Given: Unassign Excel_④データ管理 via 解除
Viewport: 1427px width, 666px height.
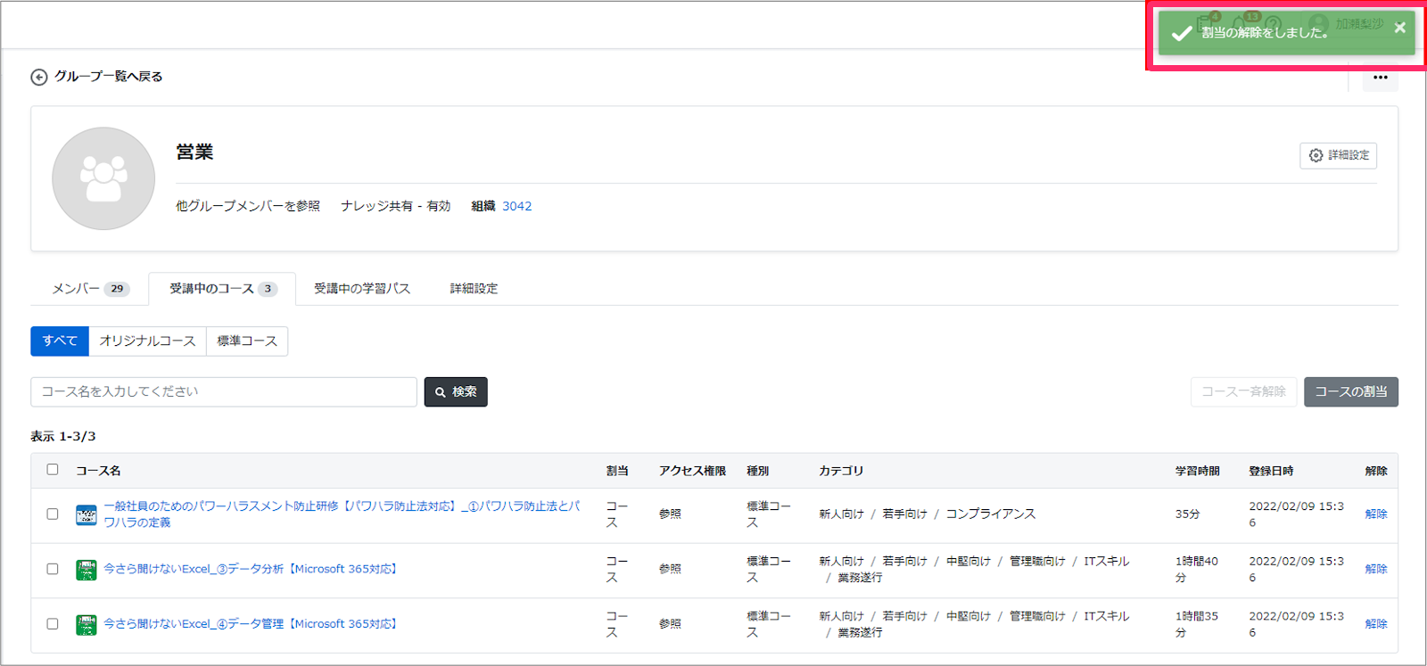Looking at the screenshot, I should (x=1376, y=624).
